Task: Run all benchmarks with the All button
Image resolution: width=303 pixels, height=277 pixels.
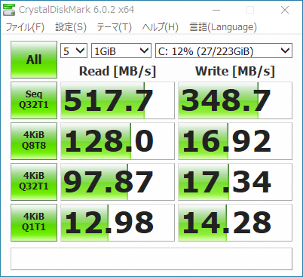Action: pyautogui.click(x=34, y=60)
